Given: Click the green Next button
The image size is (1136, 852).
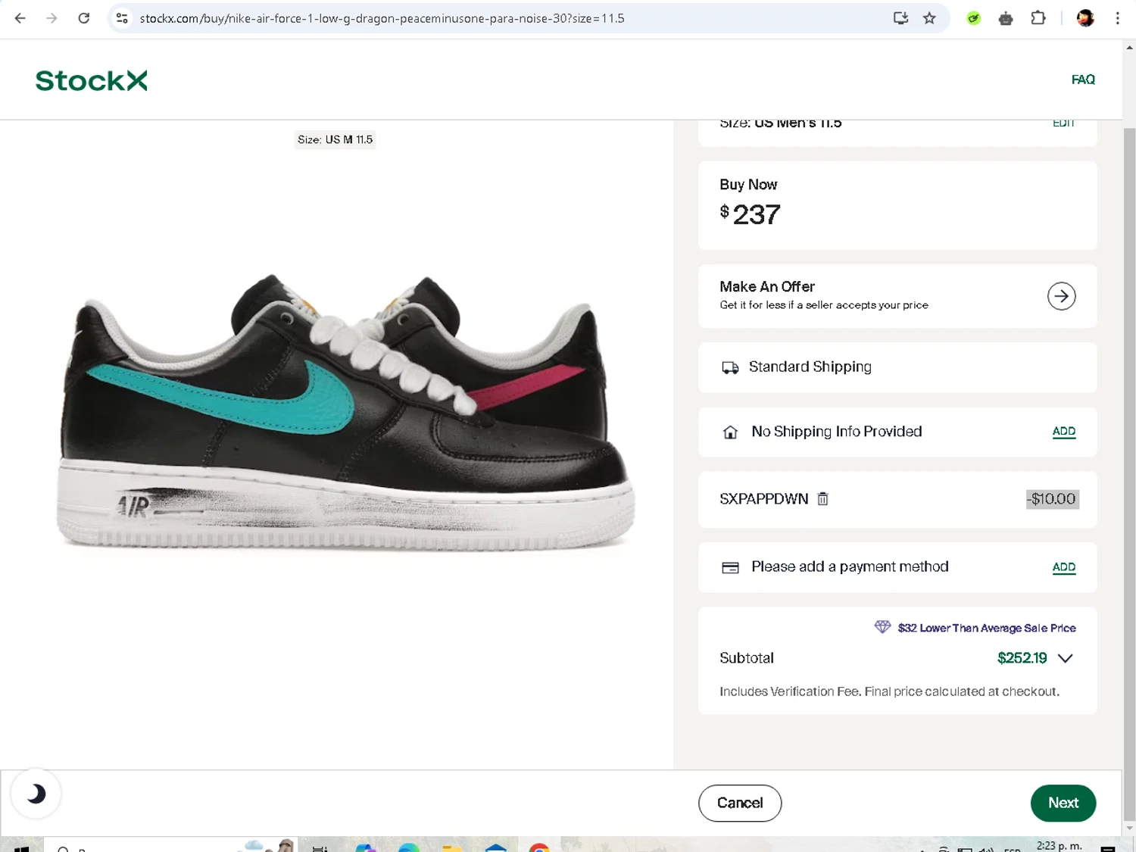Looking at the screenshot, I should point(1063,803).
